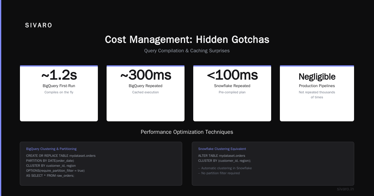Select the text 'Cached execution'
This screenshot has width=374, height=196.
coord(146,92)
